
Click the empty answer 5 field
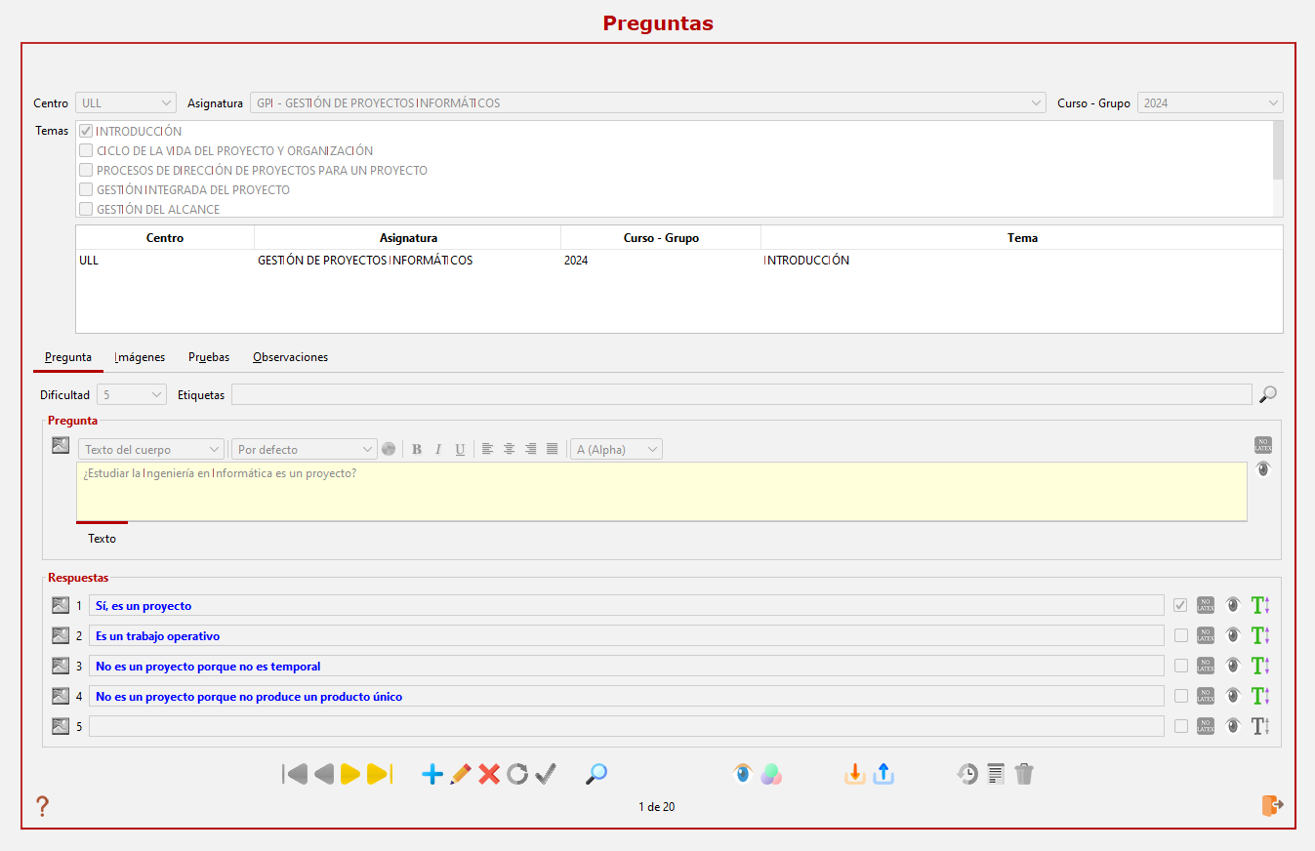(626, 726)
